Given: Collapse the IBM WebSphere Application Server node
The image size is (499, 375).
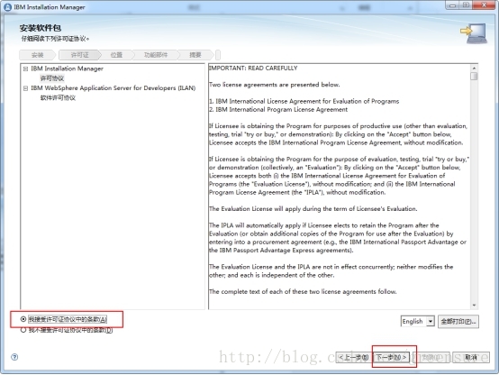Looking at the screenshot, I should click(26, 88).
